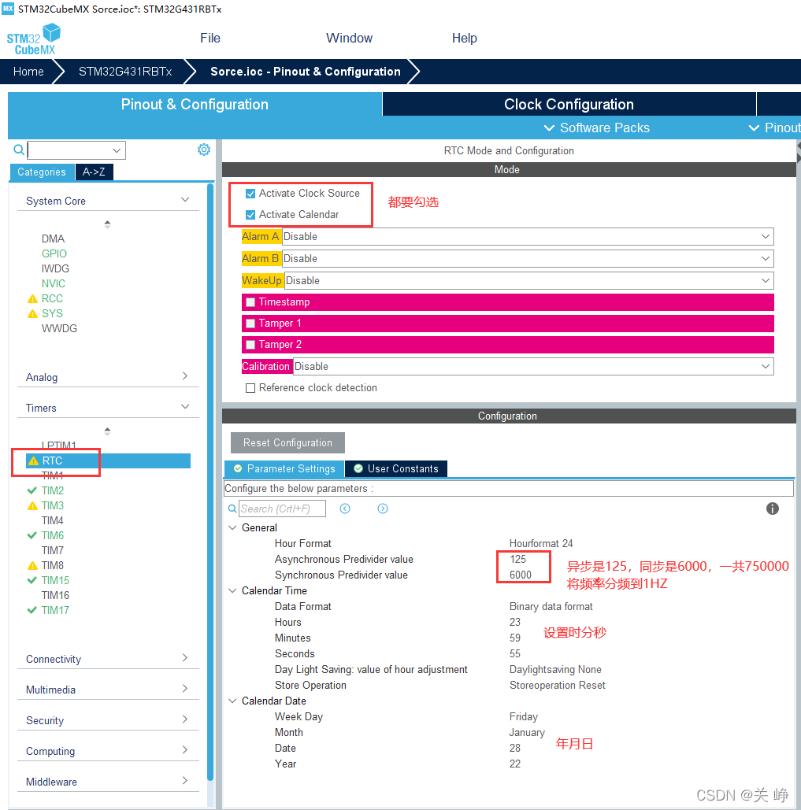
Task: Open the Alarm A dropdown
Action: 528,237
